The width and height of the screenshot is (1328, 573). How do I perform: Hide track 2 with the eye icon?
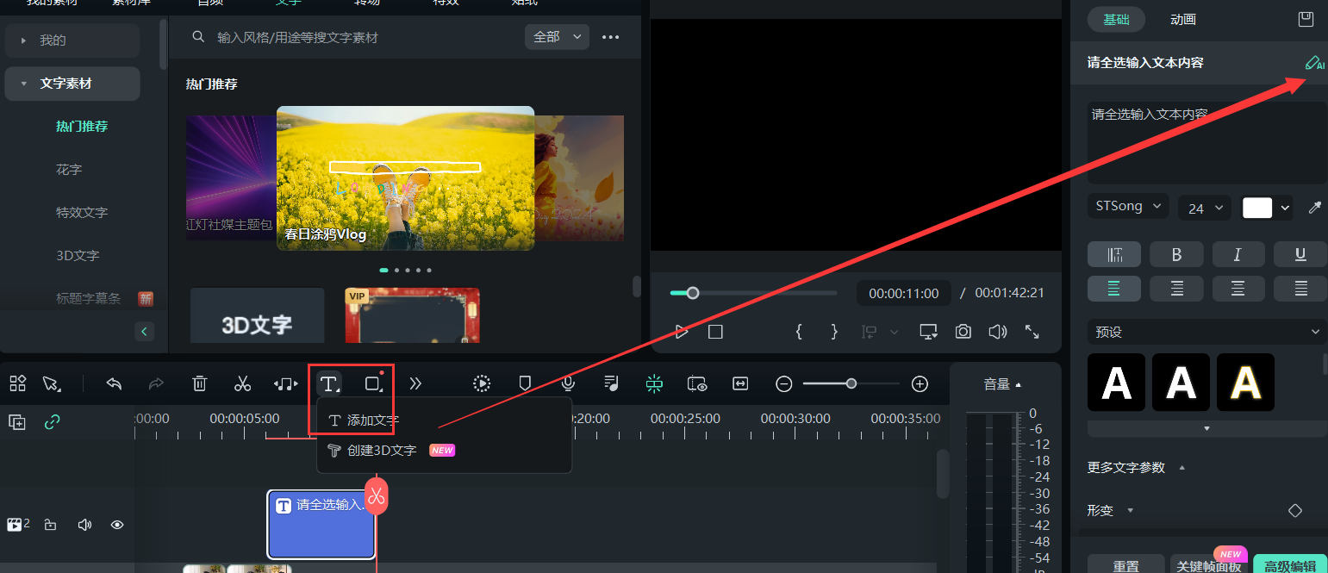click(117, 524)
